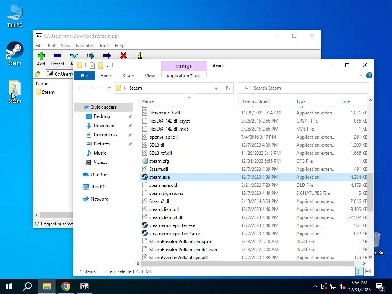392x294 pixels.
Task: Click the Extract icon in 7-Zip
Action: (57, 56)
